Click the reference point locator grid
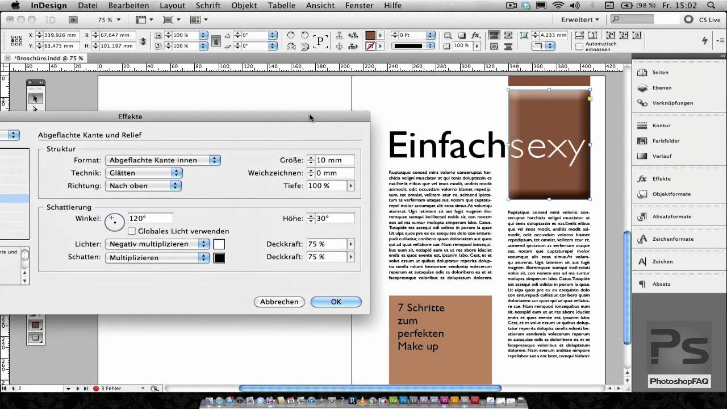Image resolution: width=727 pixels, height=409 pixels. click(16, 40)
